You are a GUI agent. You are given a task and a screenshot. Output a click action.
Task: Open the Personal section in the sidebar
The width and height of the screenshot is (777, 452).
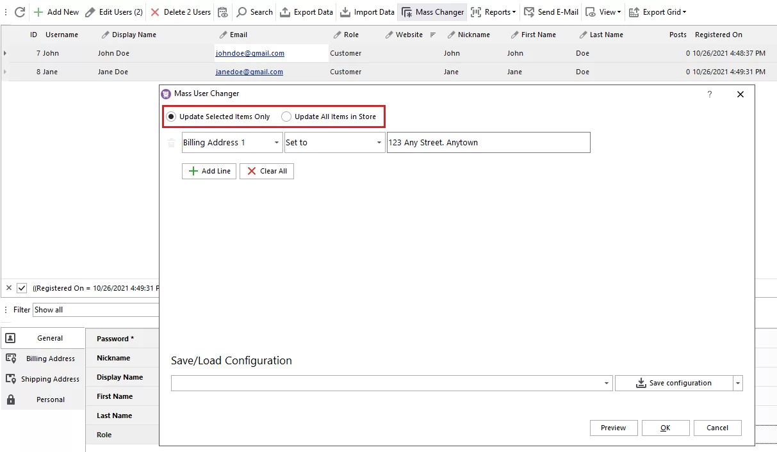click(x=49, y=399)
